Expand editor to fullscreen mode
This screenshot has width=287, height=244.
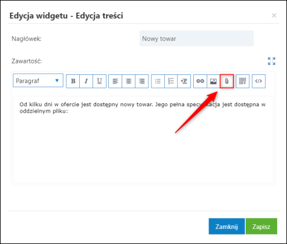[x=271, y=61]
